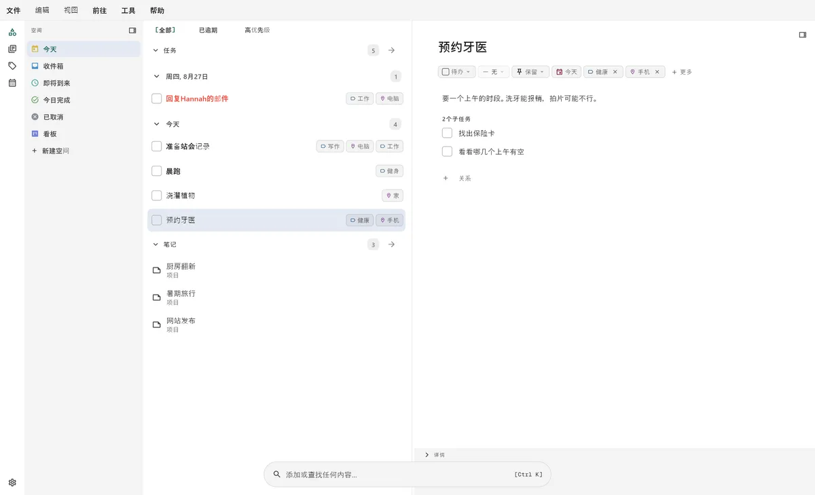
Task: Open 已取消 in sidebar
Action: (x=84, y=117)
